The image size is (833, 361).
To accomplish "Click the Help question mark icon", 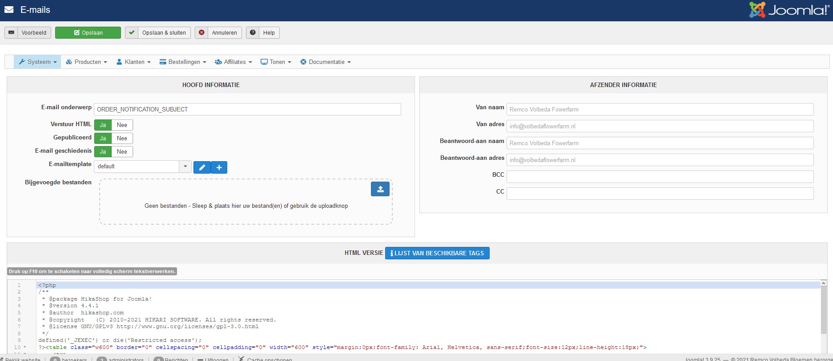I will (x=253, y=33).
